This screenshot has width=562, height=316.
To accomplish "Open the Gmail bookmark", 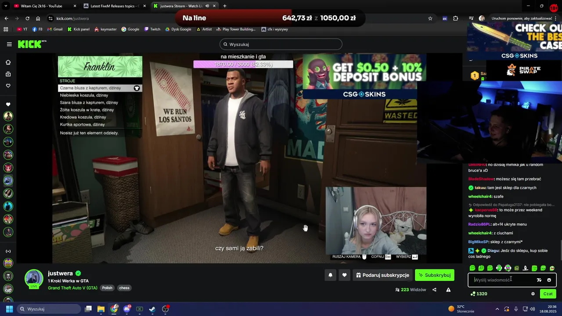I will (55, 29).
